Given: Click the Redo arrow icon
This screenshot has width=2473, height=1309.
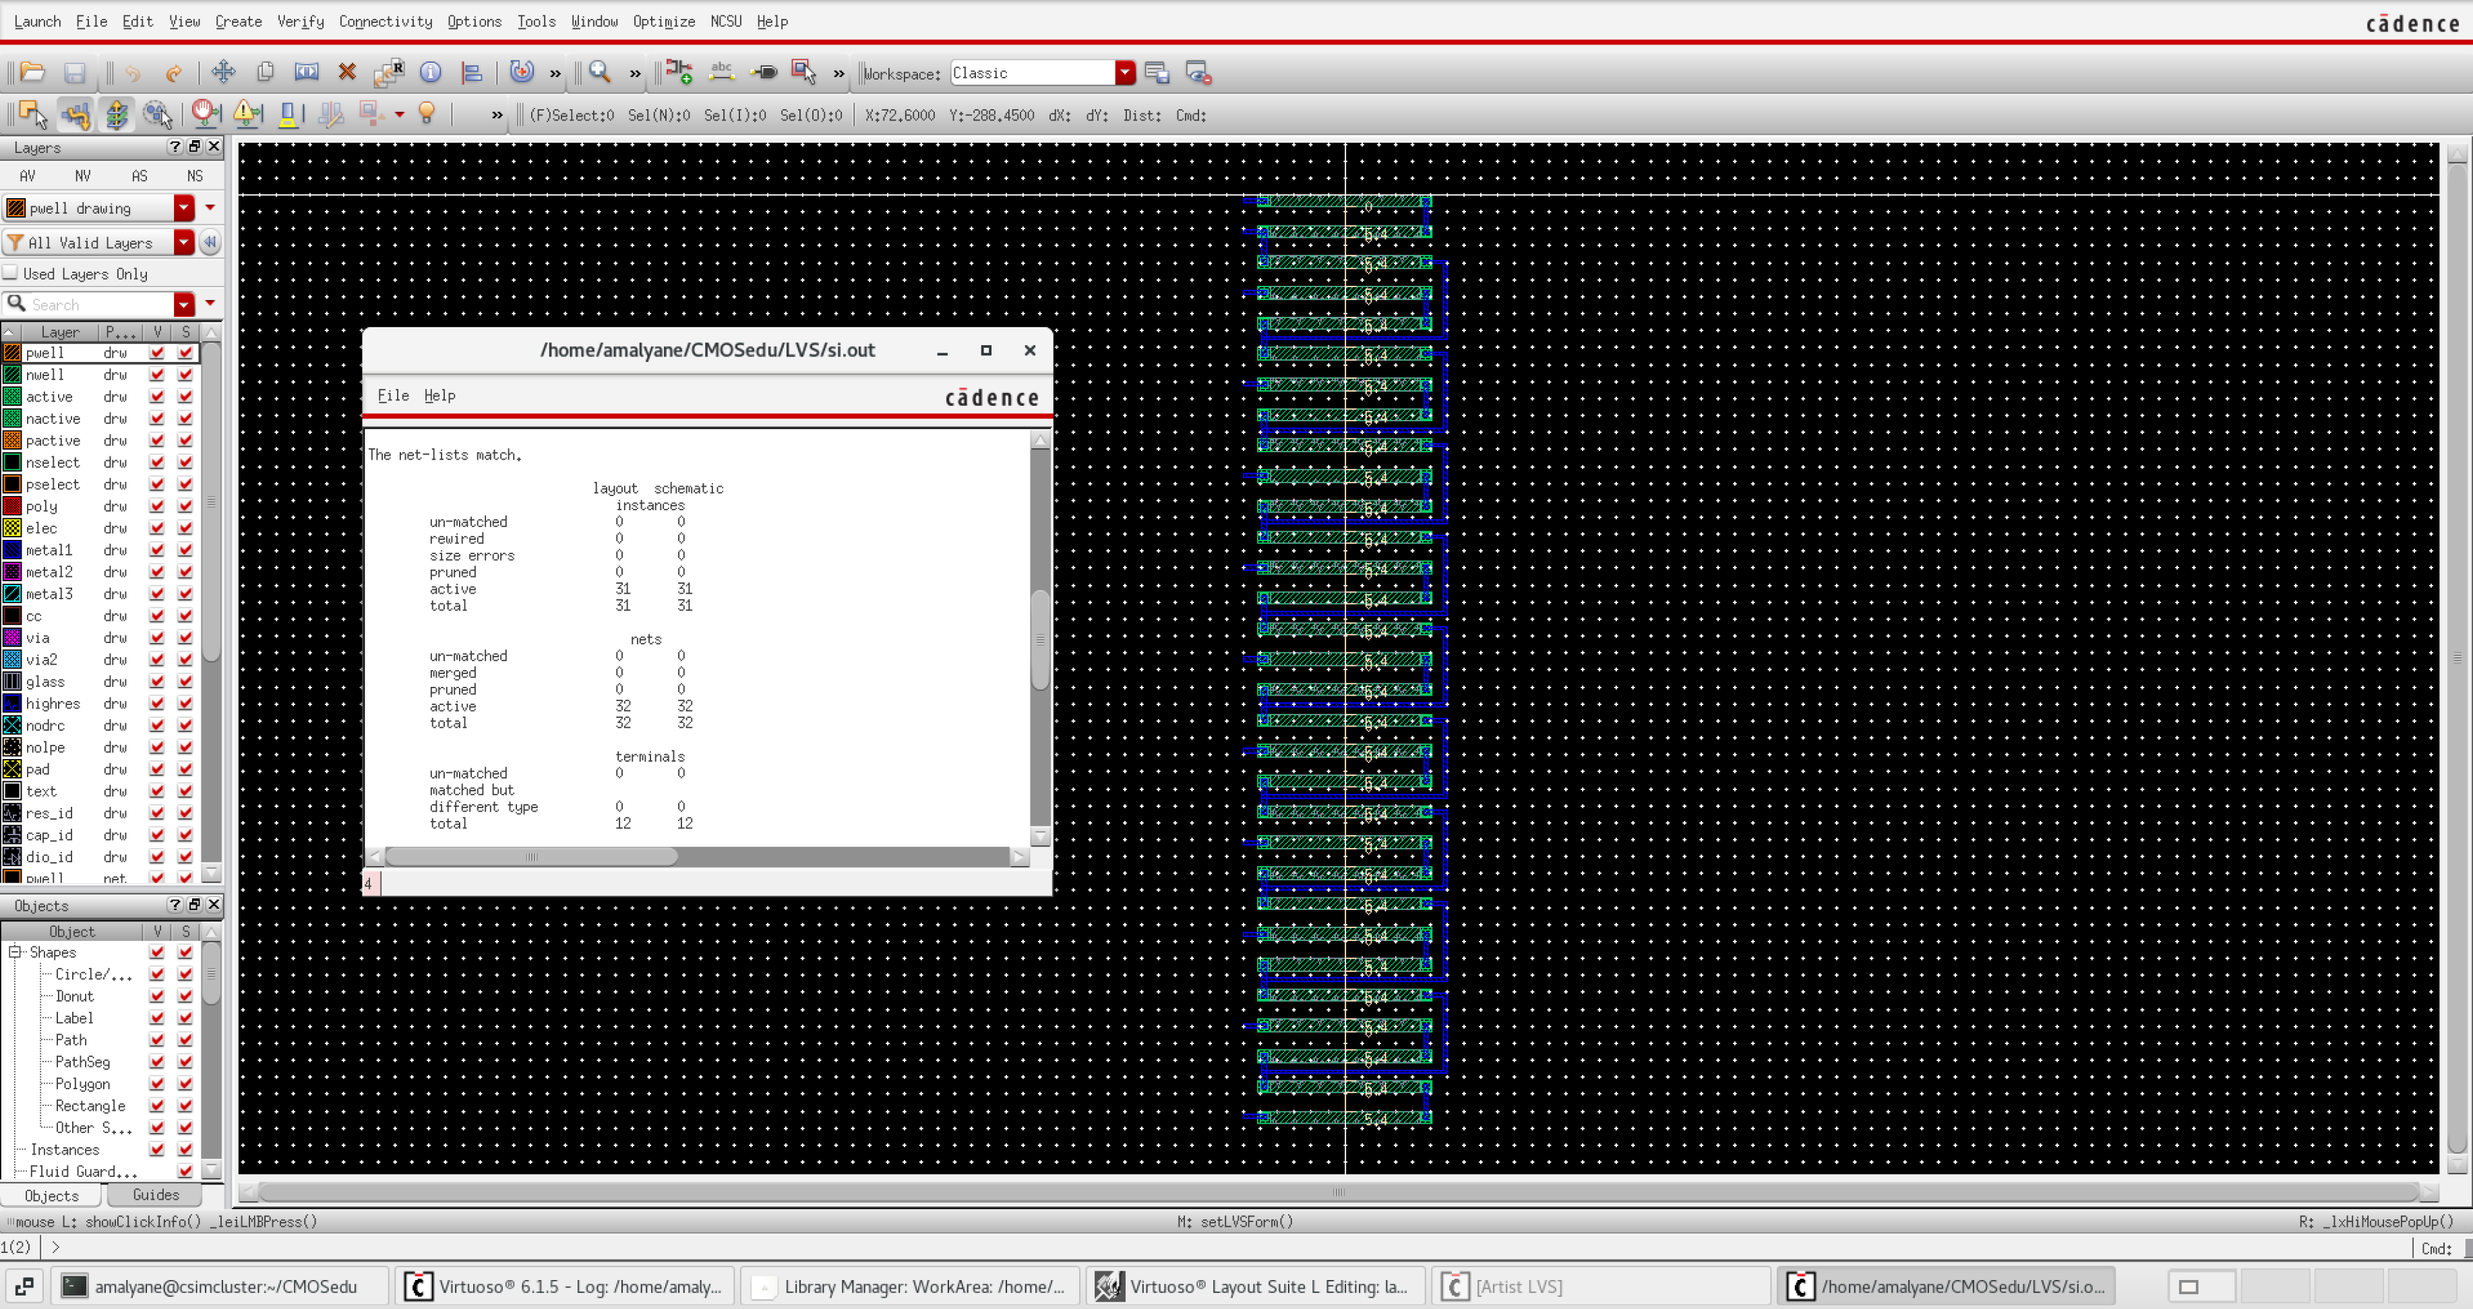Looking at the screenshot, I should [x=173, y=72].
